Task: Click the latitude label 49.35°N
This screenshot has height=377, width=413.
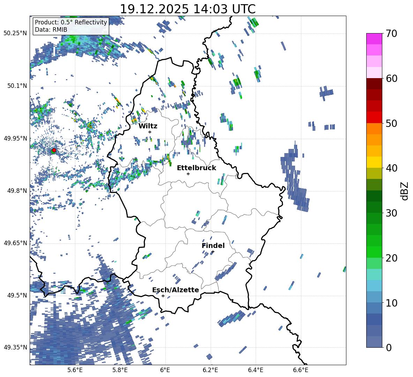Action: [15, 347]
